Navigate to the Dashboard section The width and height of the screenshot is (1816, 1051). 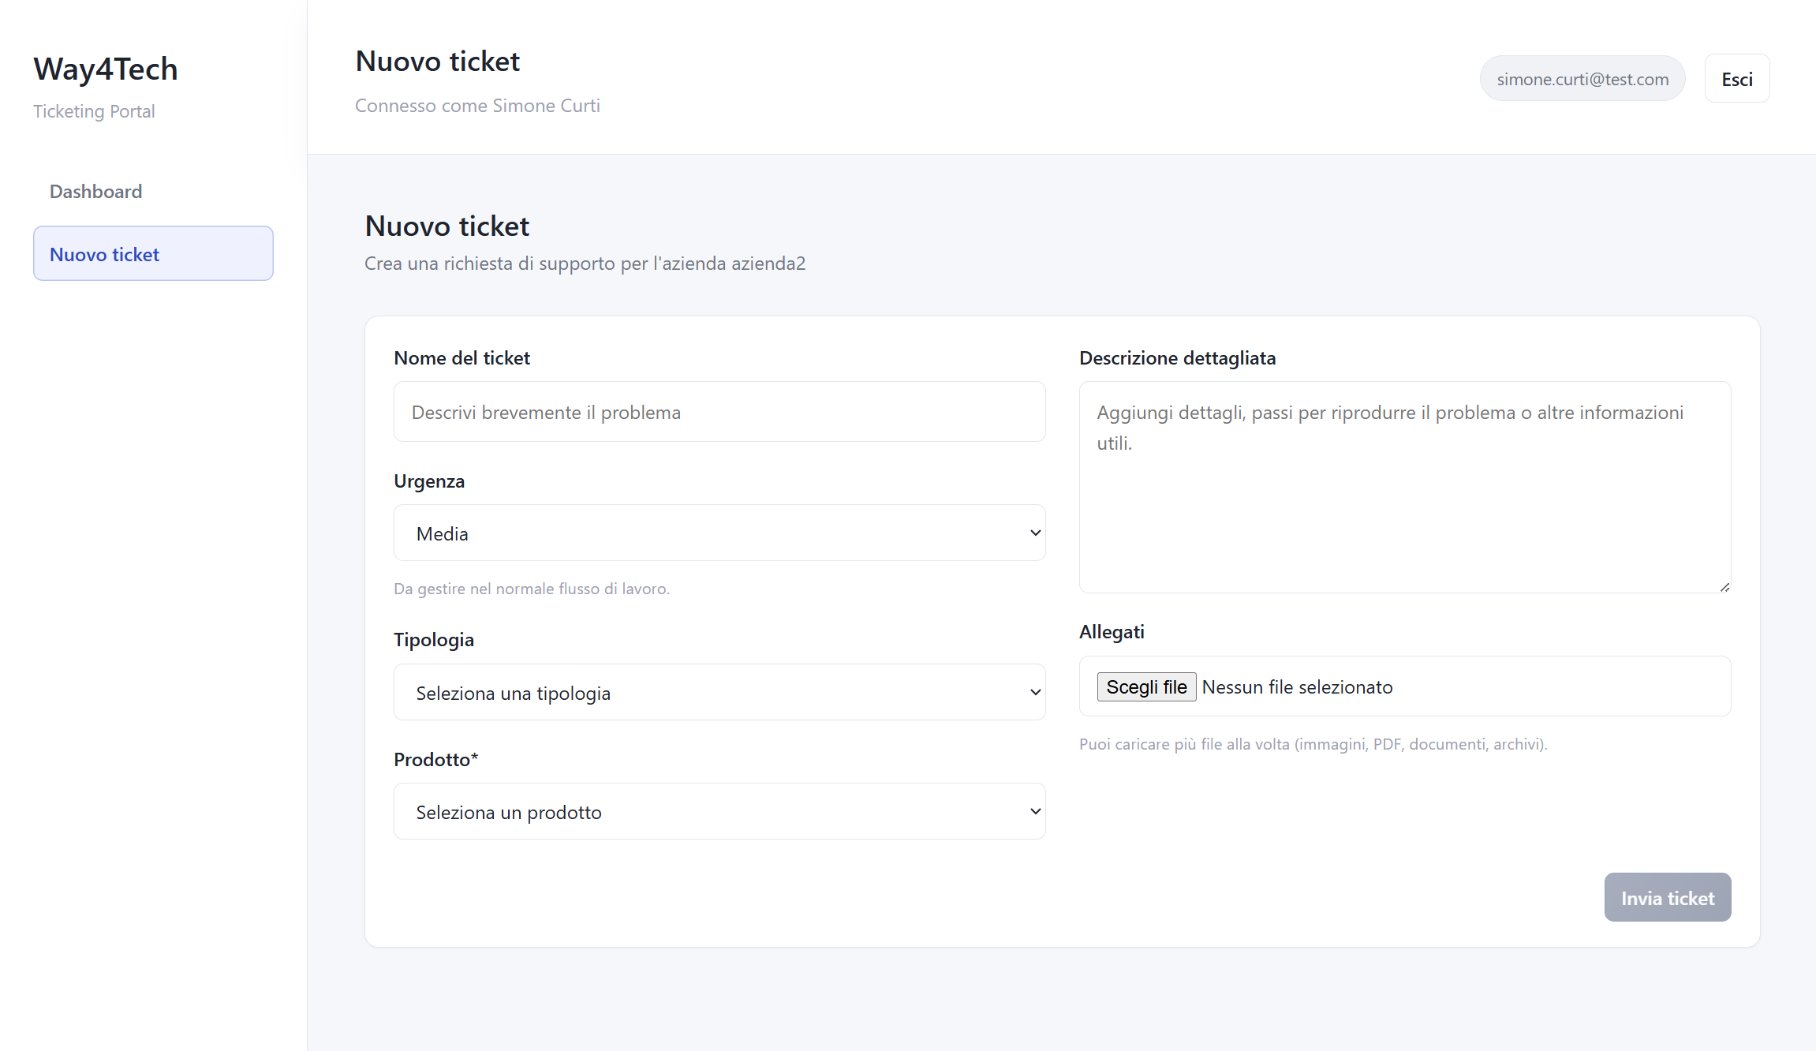coord(95,191)
